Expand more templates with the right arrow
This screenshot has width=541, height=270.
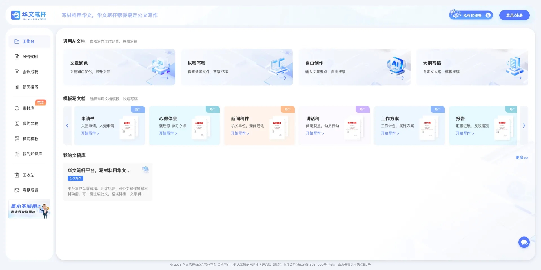click(524, 126)
